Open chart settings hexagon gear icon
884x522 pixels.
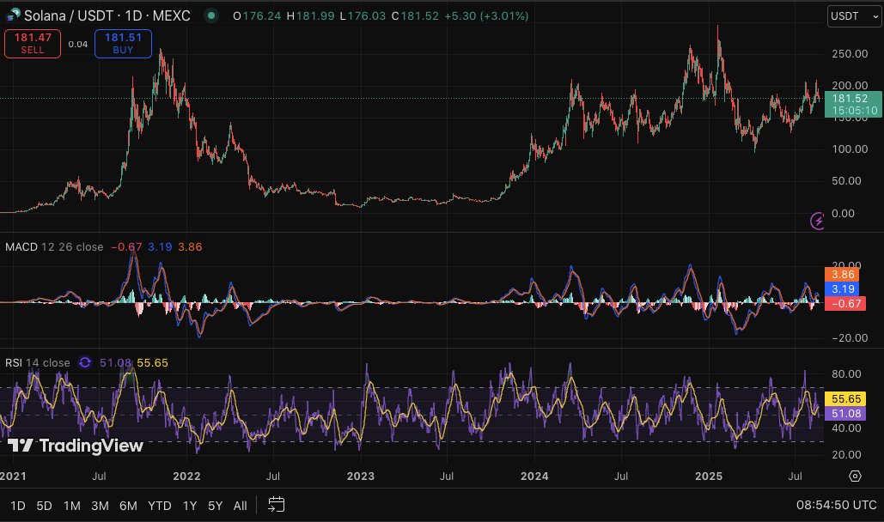click(855, 476)
